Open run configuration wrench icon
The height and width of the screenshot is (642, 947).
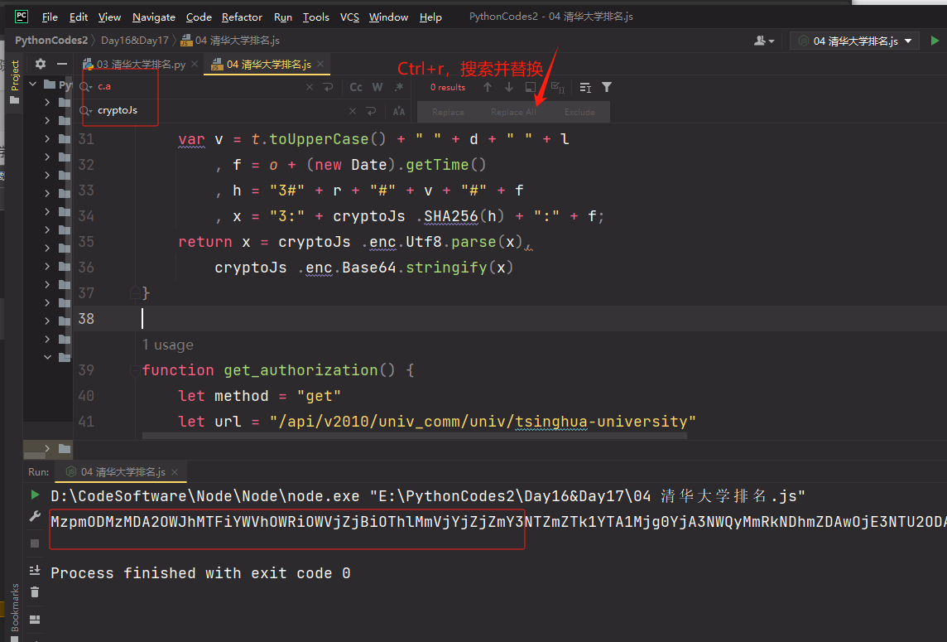click(35, 516)
